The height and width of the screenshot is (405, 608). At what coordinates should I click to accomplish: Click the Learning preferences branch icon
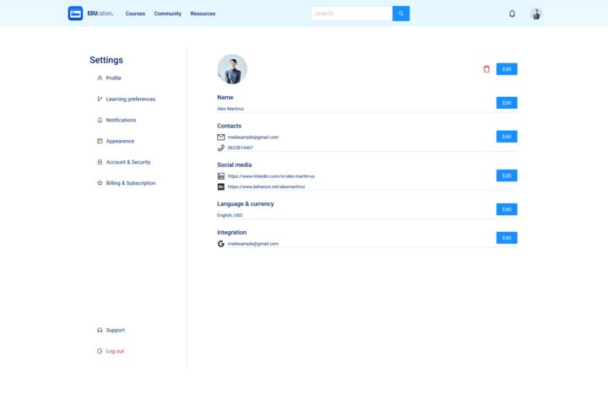[x=100, y=100]
